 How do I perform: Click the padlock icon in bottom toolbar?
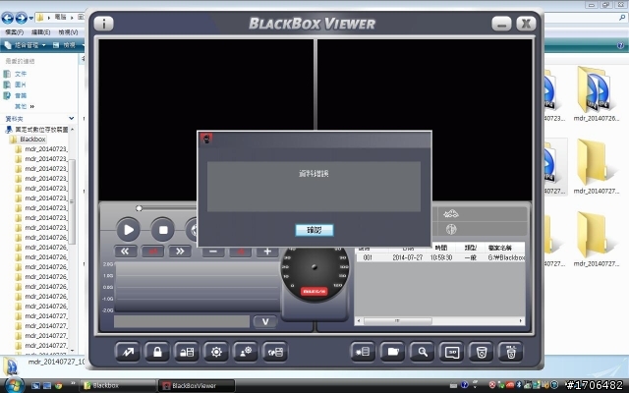point(157,352)
